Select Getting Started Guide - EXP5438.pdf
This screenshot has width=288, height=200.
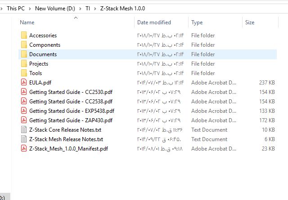pyautogui.click(x=72, y=111)
